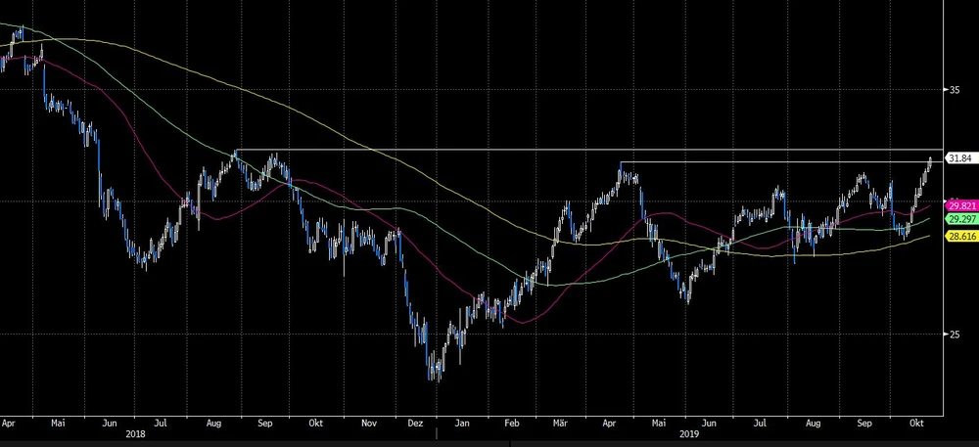Click the August 2018 peak candlestick
This screenshot has width=979, height=447.
coord(235,156)
